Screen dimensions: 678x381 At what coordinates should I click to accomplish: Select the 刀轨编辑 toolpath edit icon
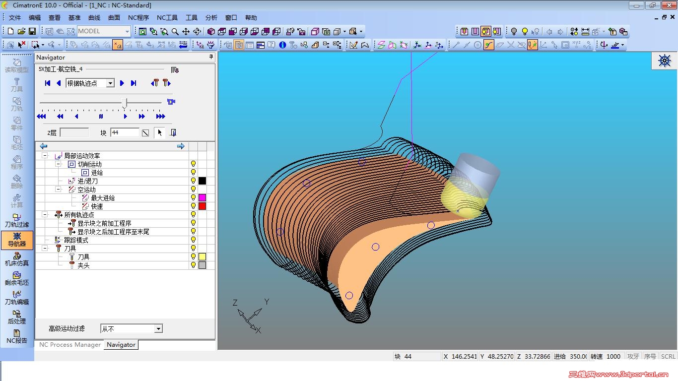pos(17,298)
